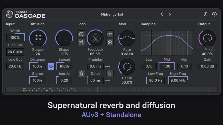Click the Mod Depth knob
Viewport: 223px width, 125px height.
click(127, 67)
